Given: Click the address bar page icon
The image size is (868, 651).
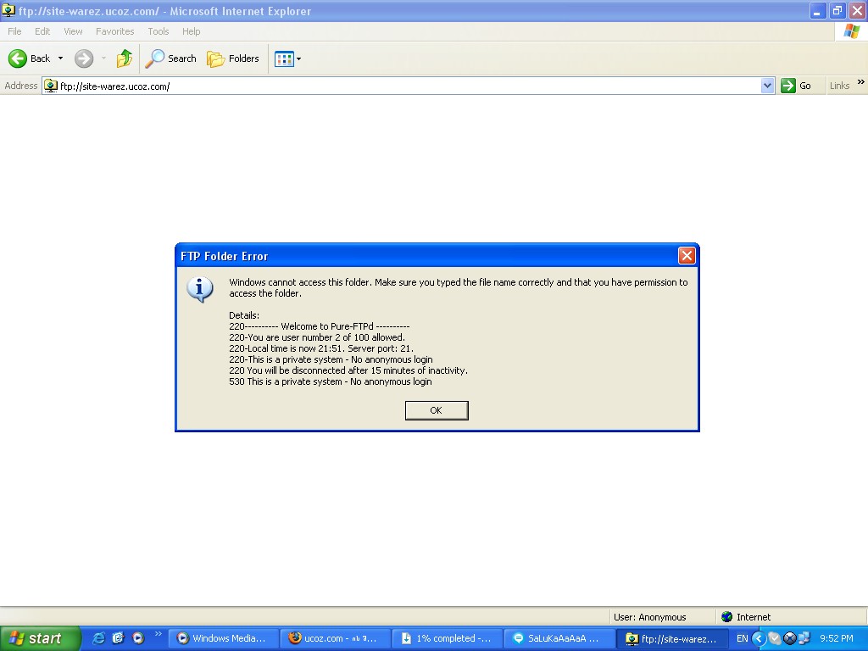Looking at the screenshot, I should pyautogui.click(x=51, y=86).
